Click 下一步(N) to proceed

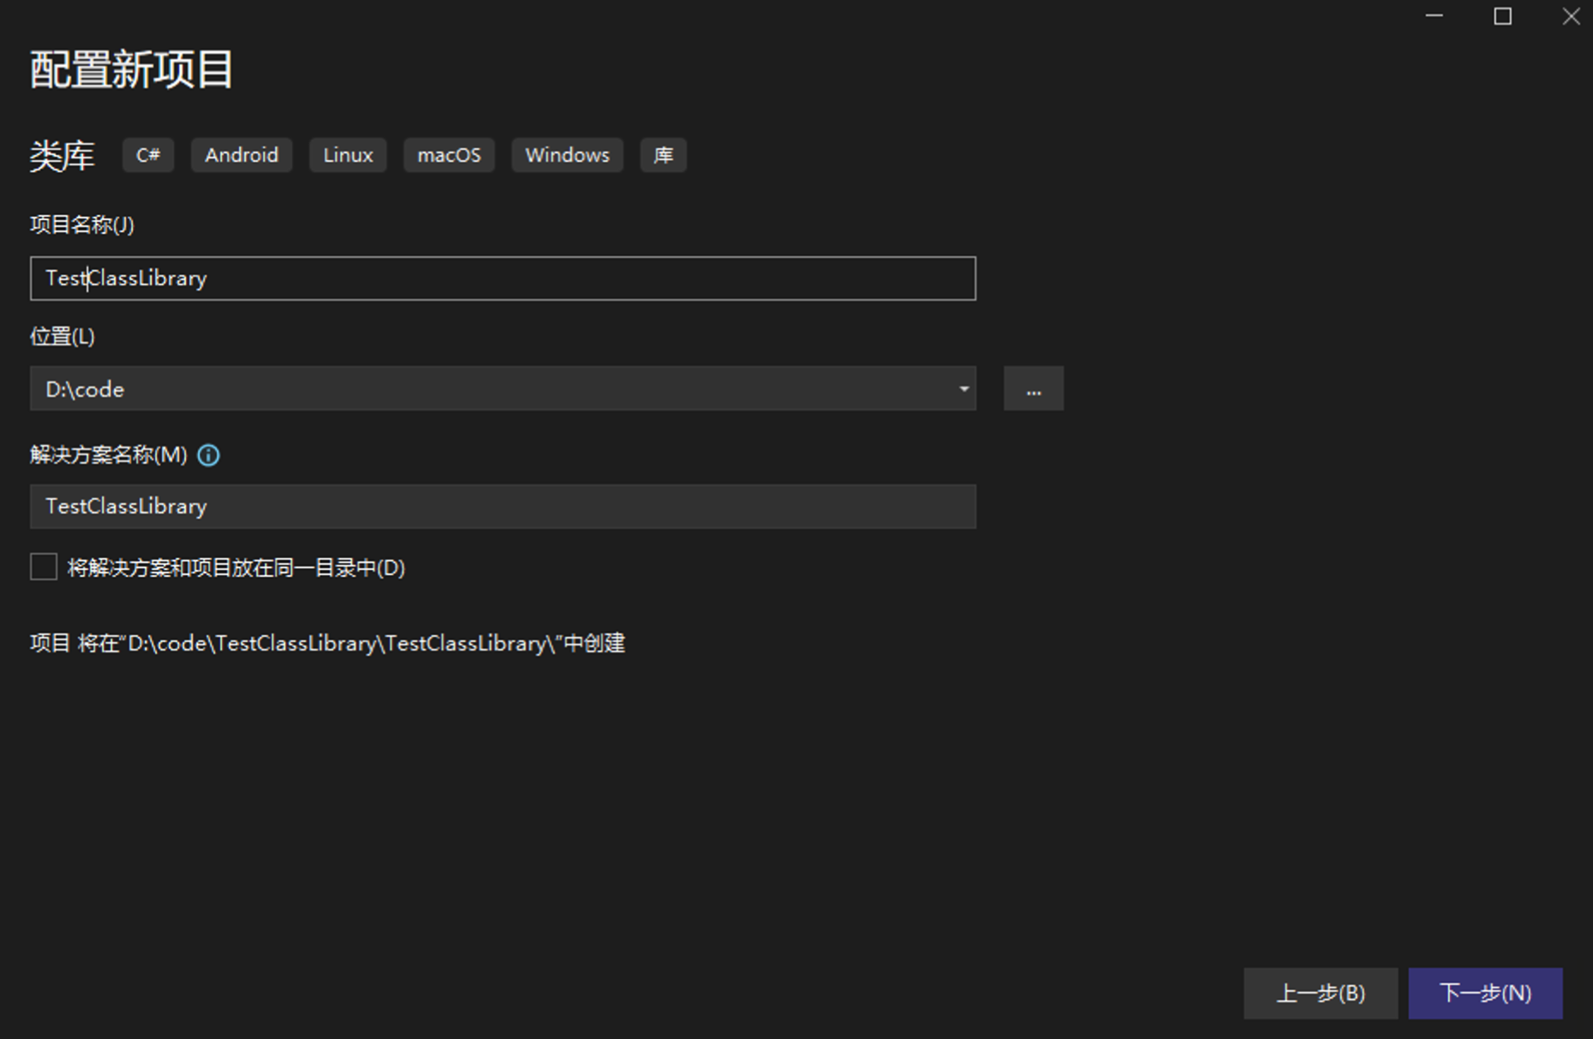(1484, 994)
